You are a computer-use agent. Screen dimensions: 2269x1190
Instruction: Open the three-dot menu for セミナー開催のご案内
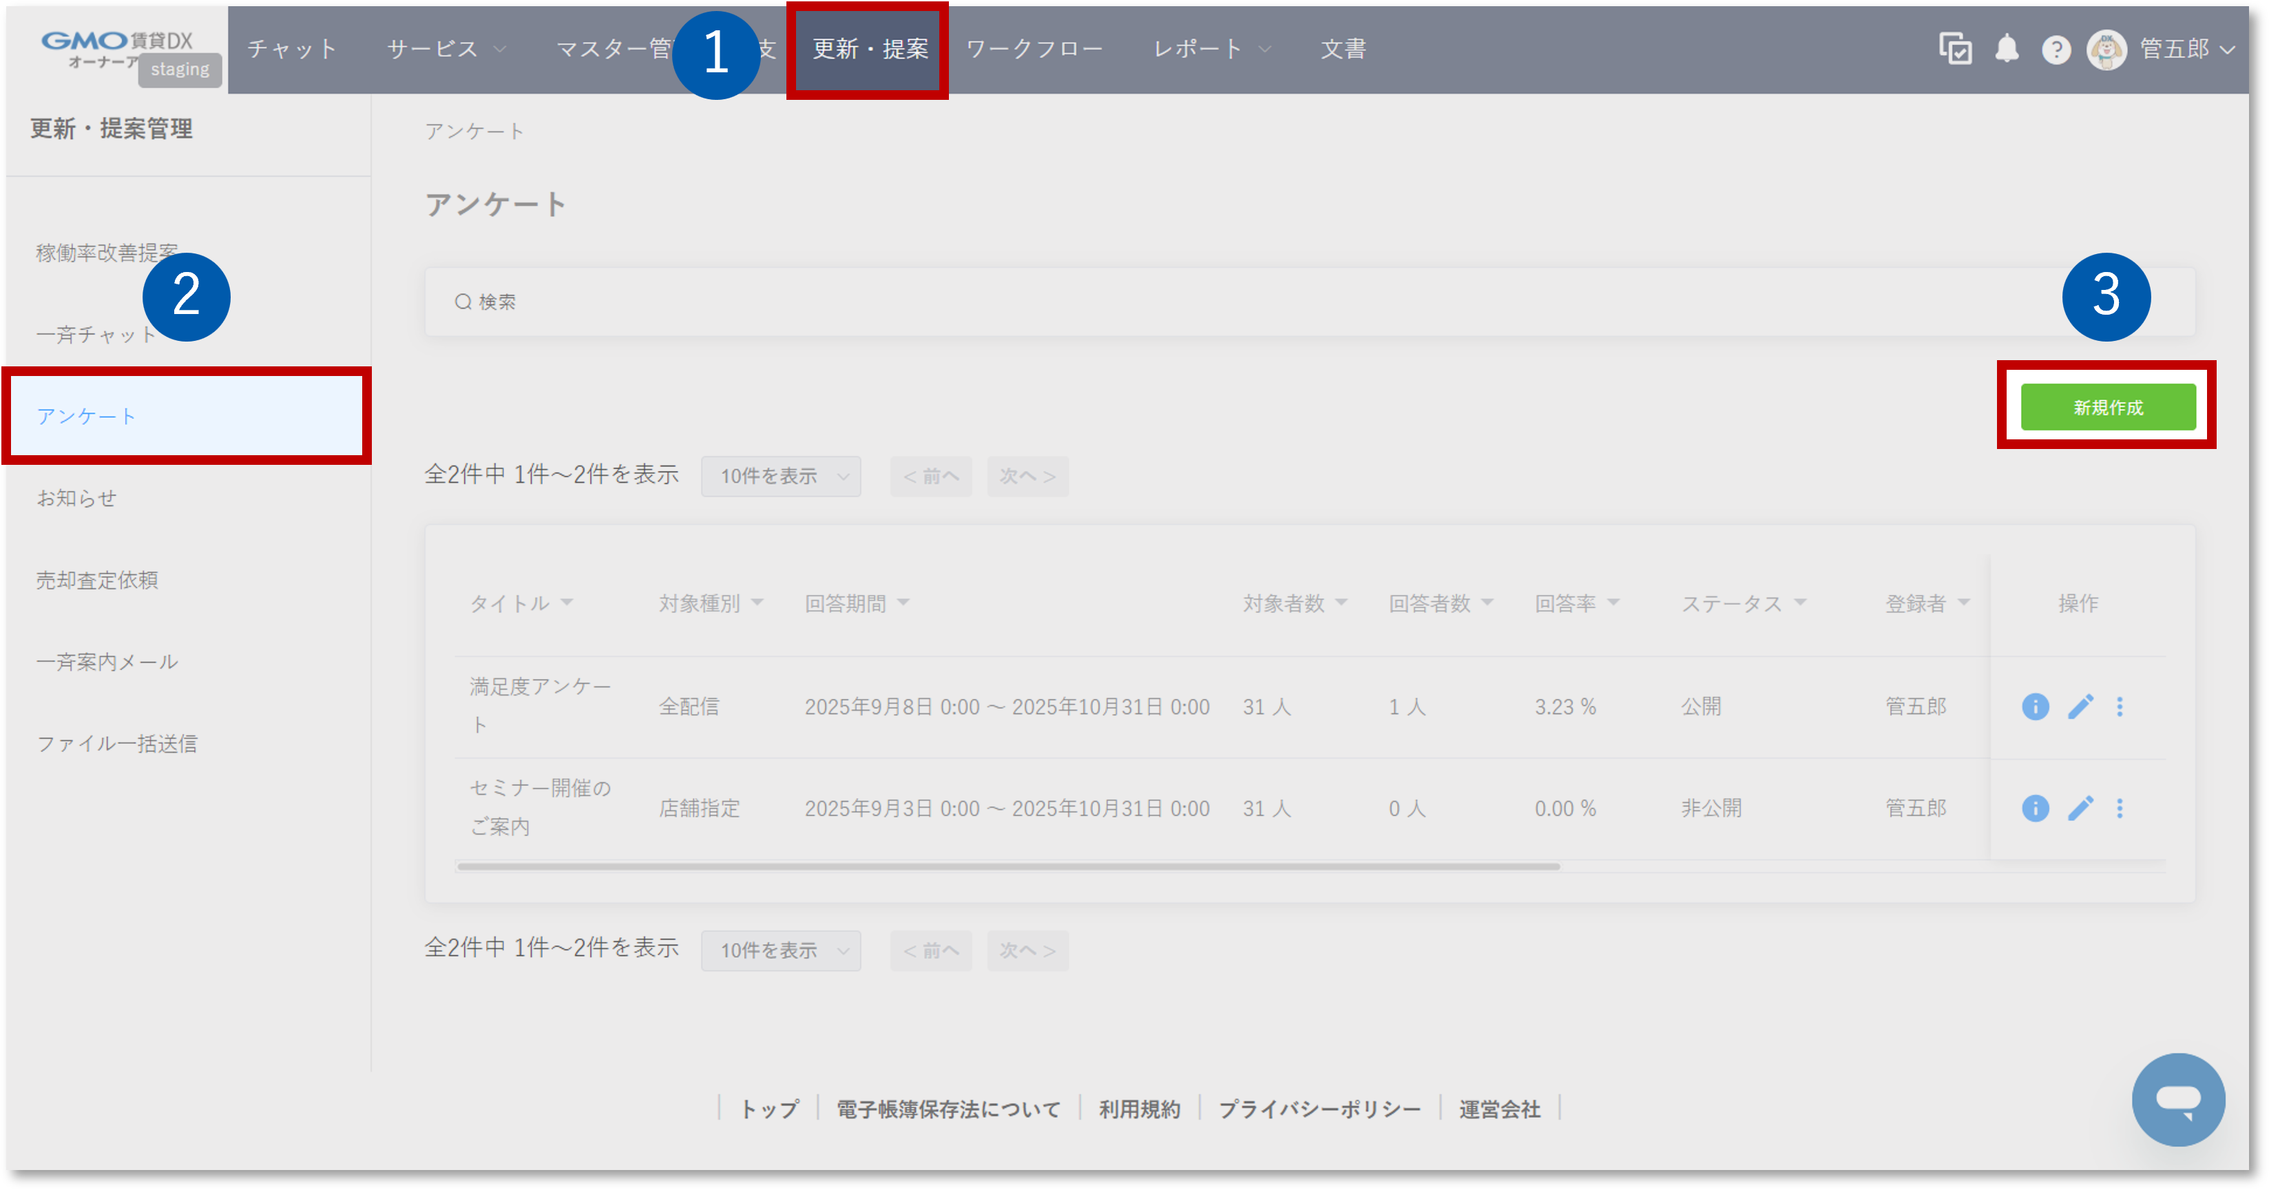click(2120, 808)
